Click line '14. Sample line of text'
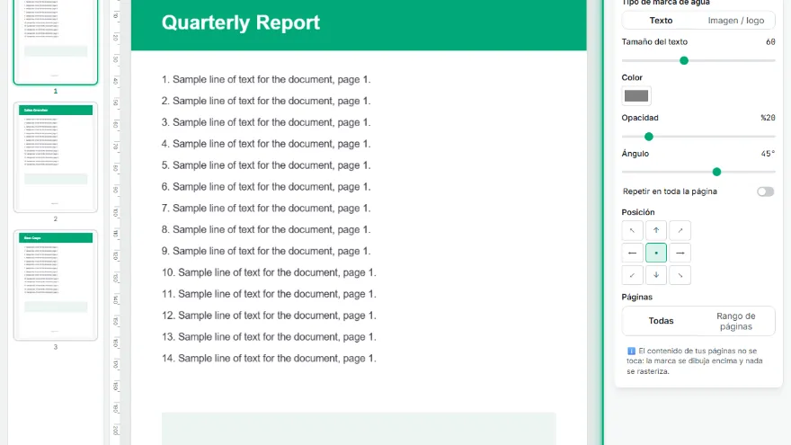791x445 pixels. pyautogui.click(x=269, y=358)
